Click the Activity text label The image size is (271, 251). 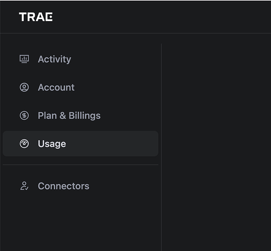(54, 59)
